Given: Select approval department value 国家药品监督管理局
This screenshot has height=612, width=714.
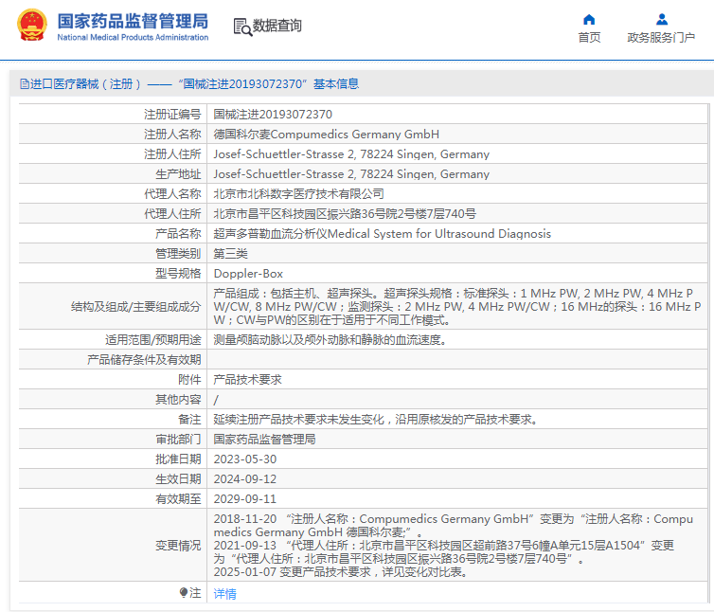Looking at the screenshot, I should pyautogui.click(x=264, y=440).
